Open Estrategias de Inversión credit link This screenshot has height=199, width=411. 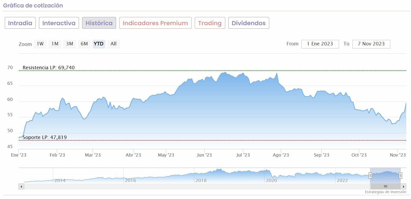pyautogui.click(x=385, y=192)
